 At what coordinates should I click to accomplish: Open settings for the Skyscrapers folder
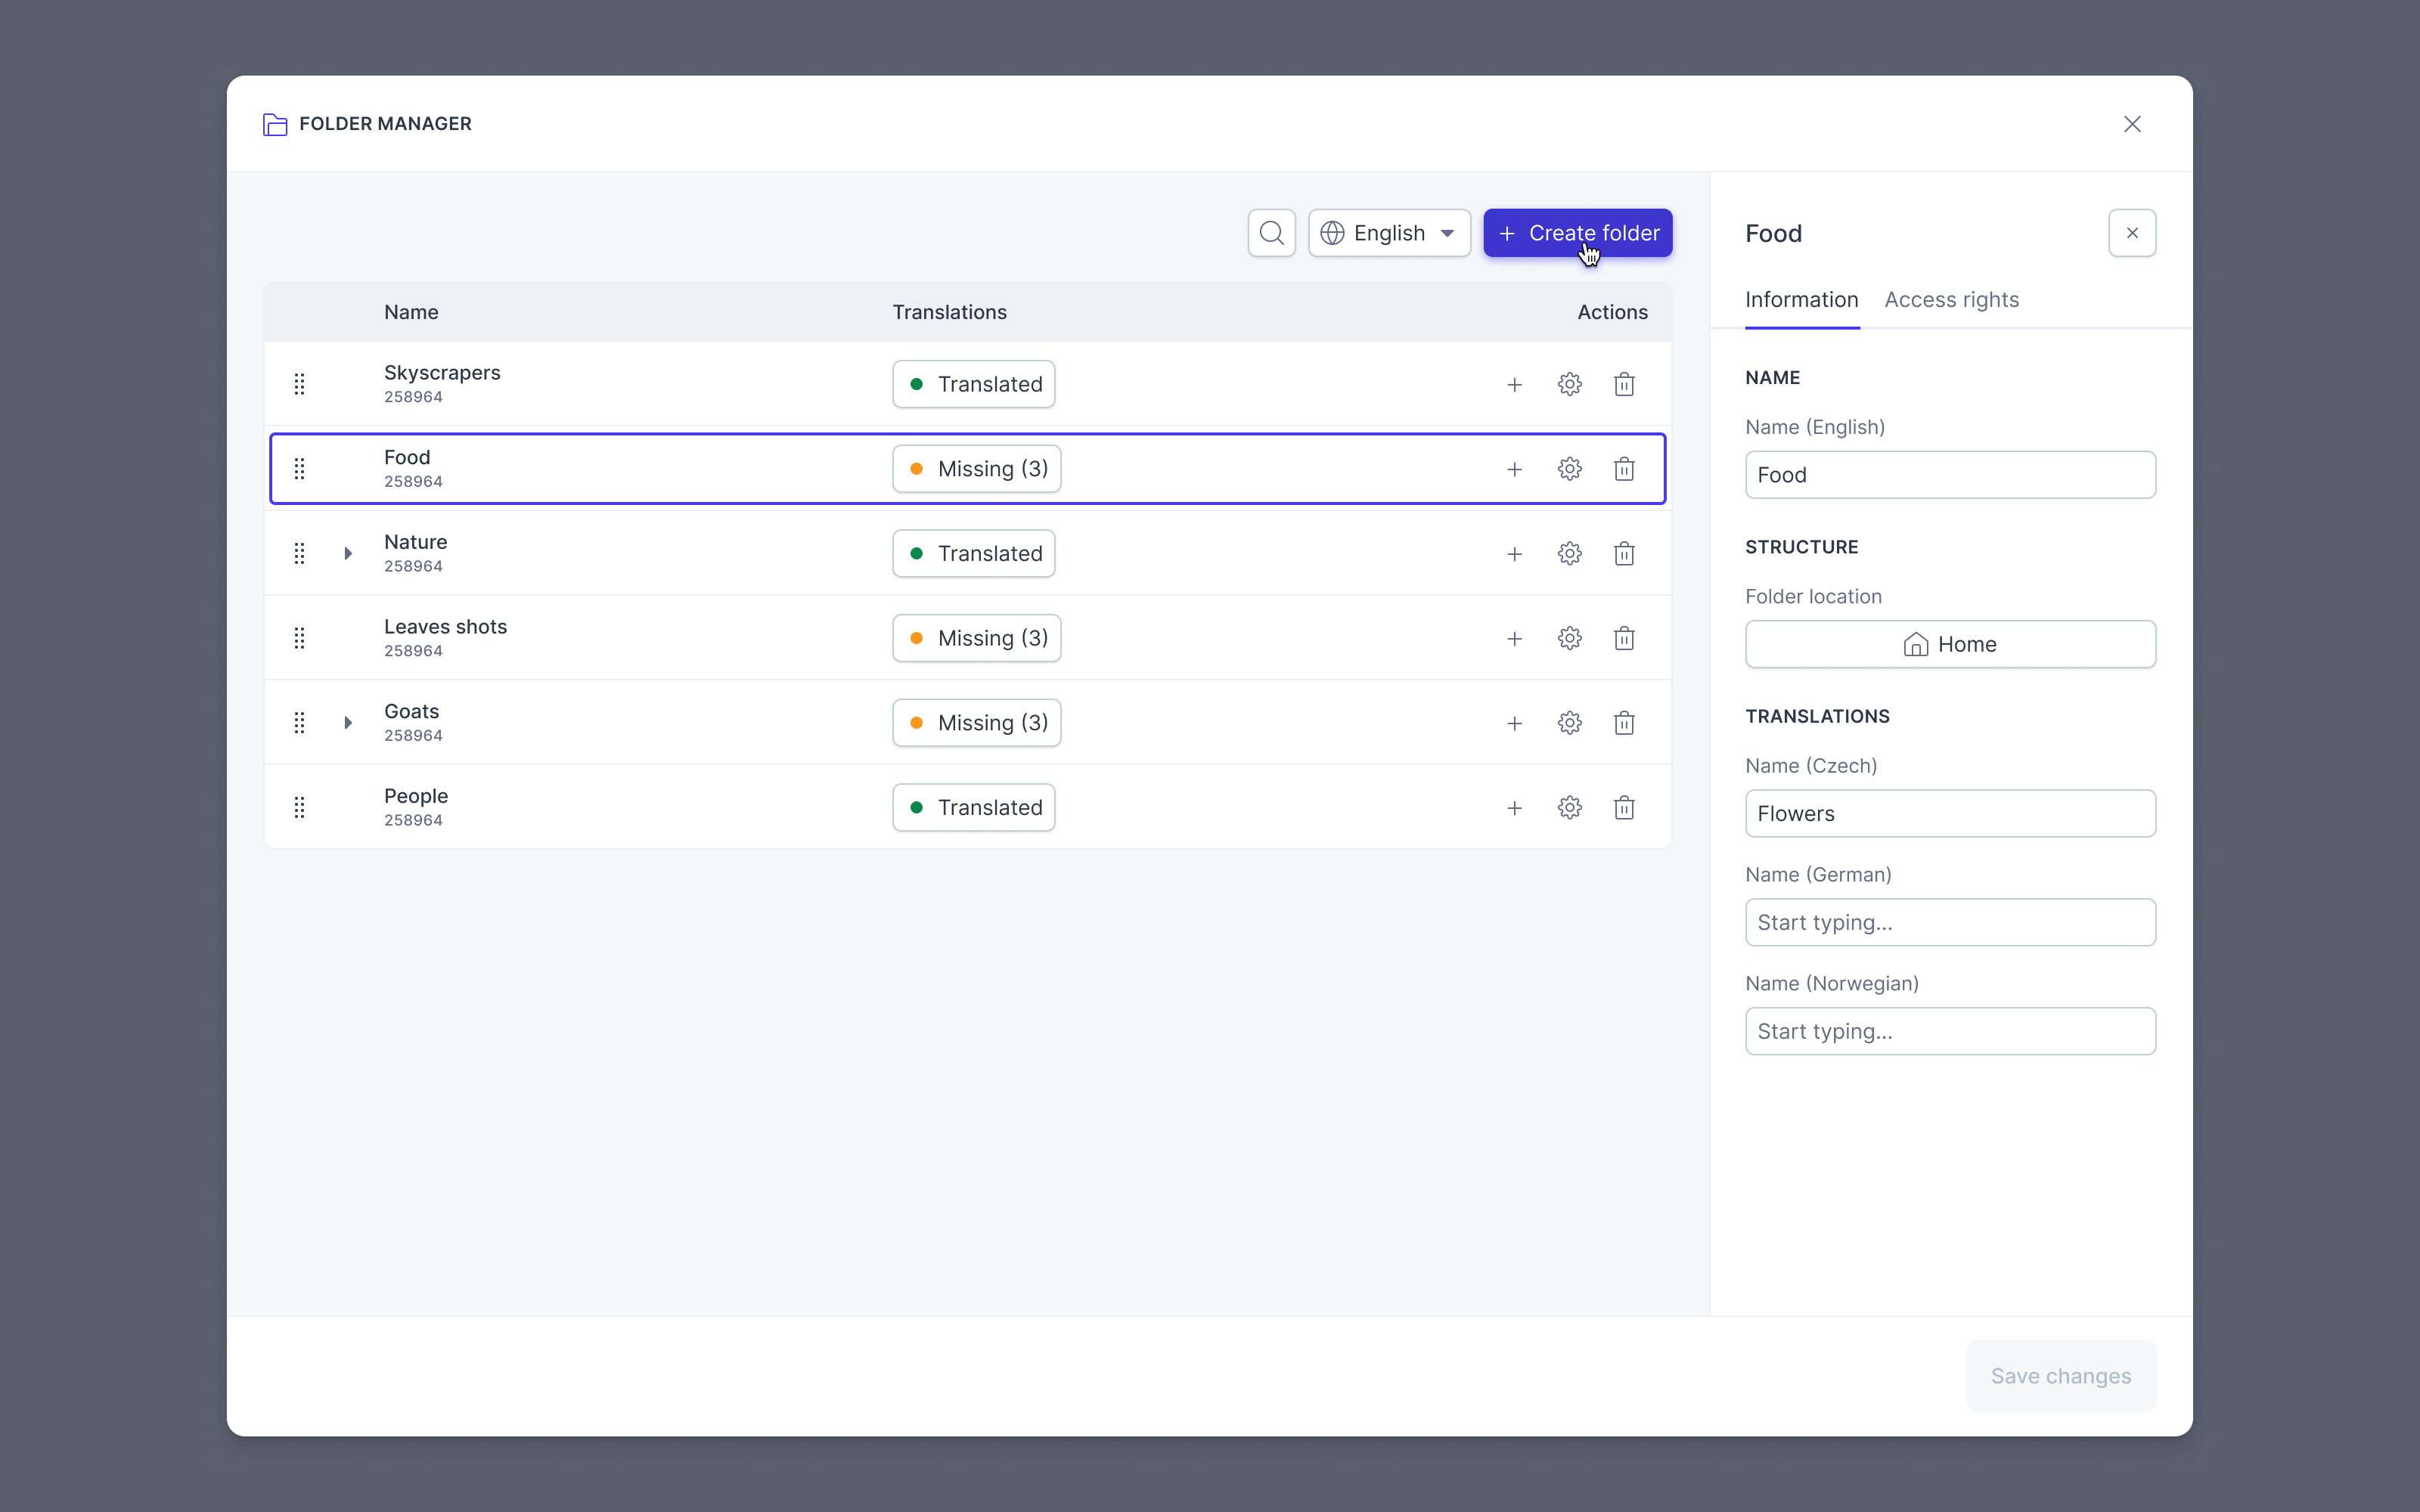point(1568,383)
